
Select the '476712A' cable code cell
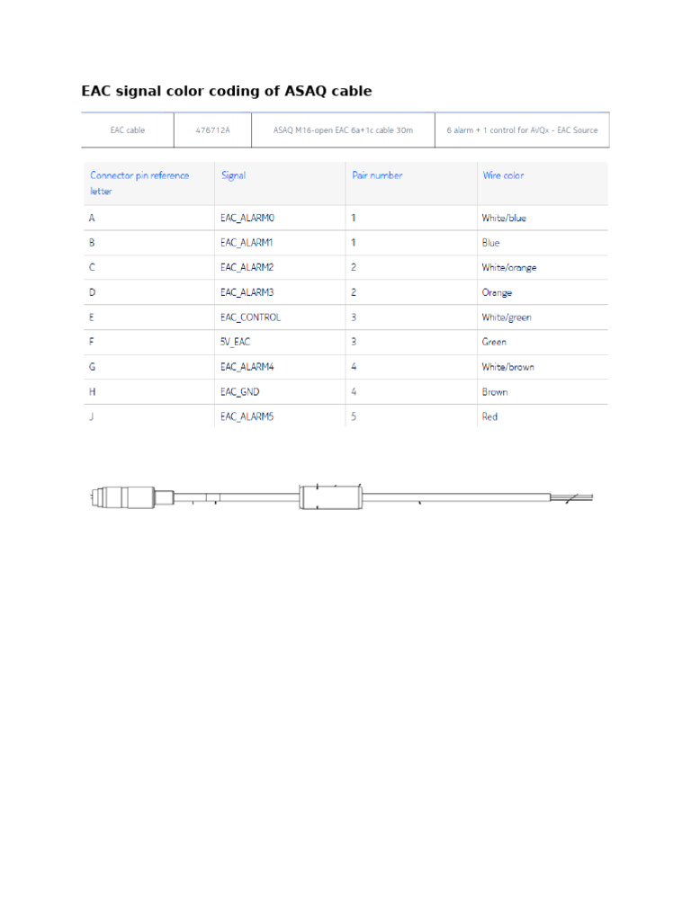coord(213,130)
